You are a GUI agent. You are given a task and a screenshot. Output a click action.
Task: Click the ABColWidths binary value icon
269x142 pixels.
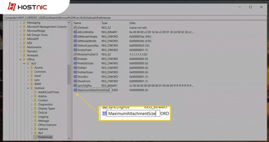pos(75,32)
